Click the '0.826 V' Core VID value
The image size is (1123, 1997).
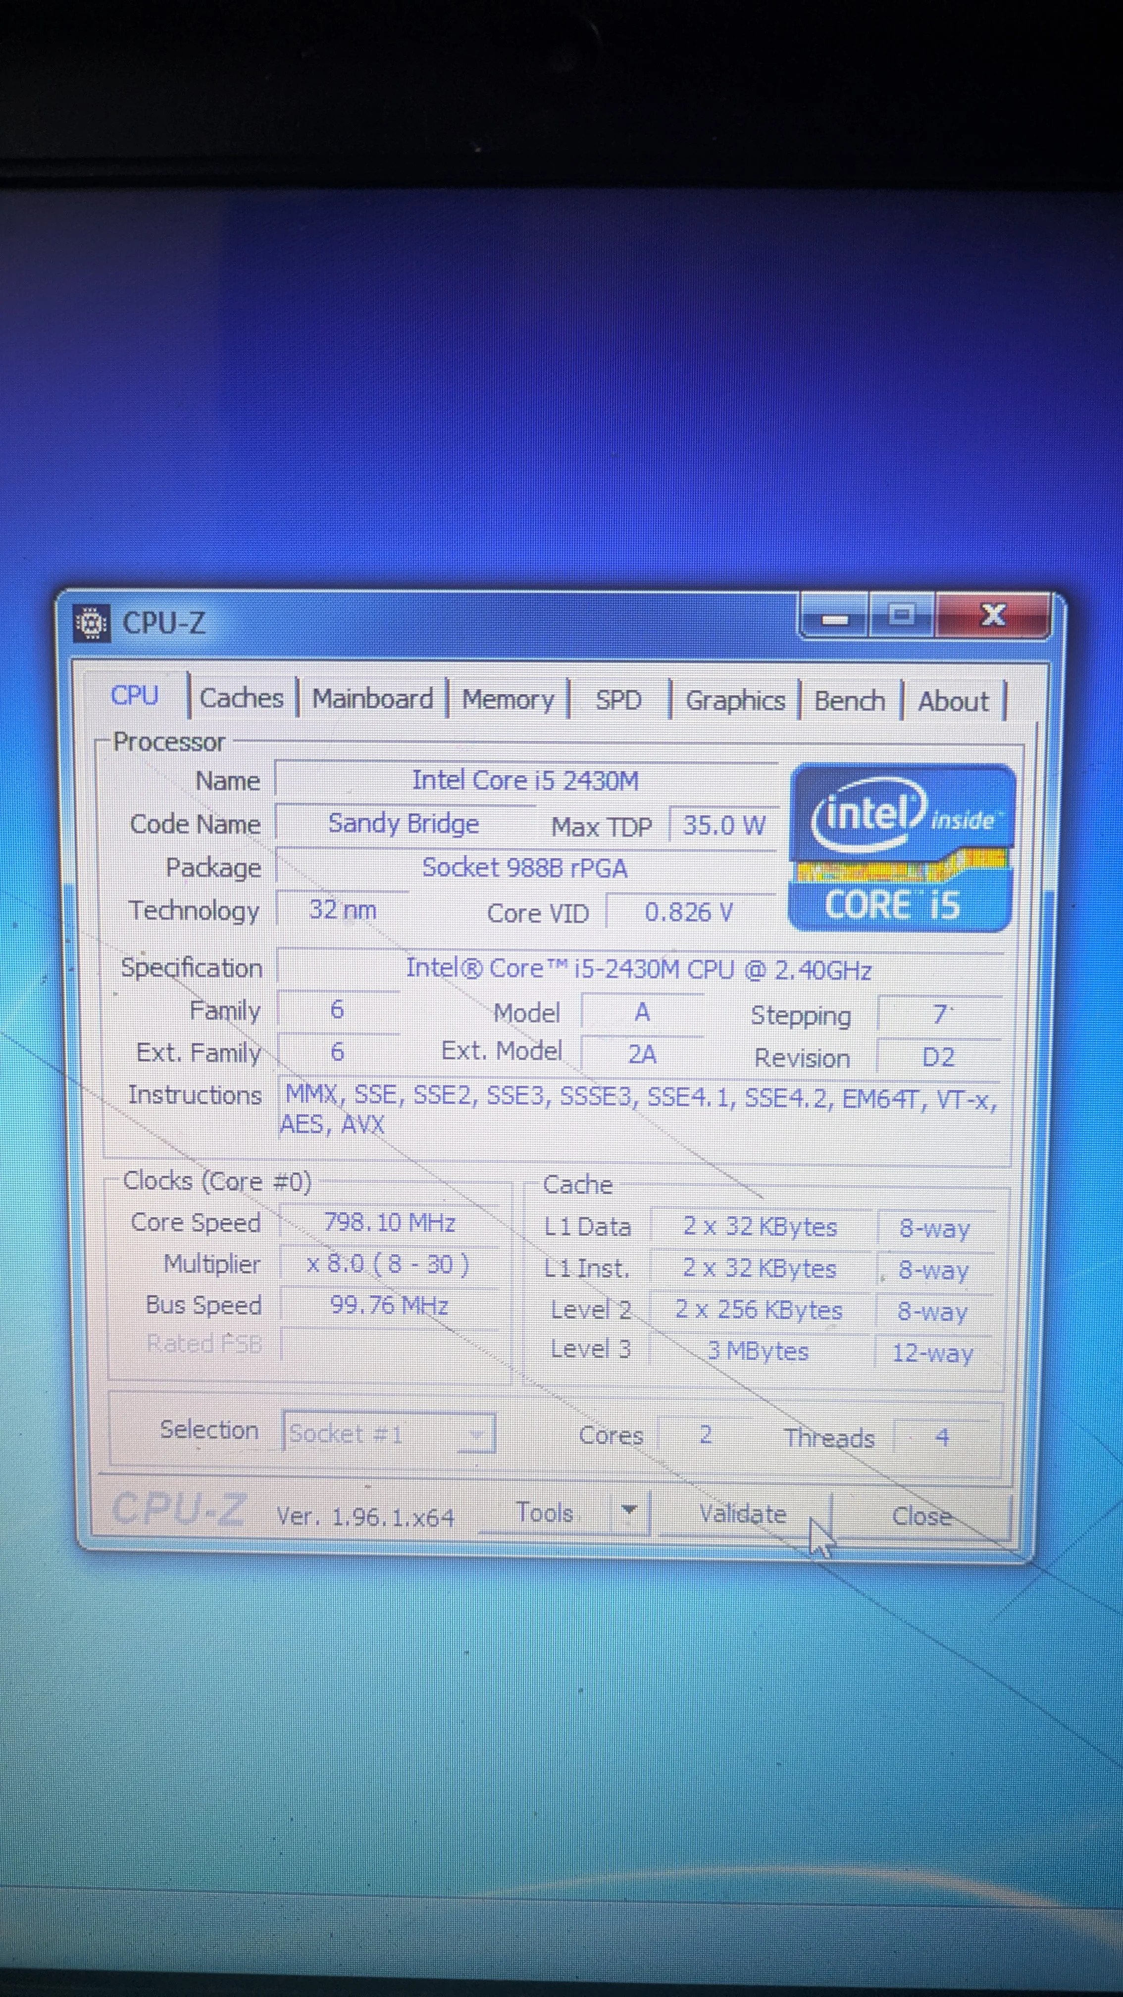click(x=689, y=912)
